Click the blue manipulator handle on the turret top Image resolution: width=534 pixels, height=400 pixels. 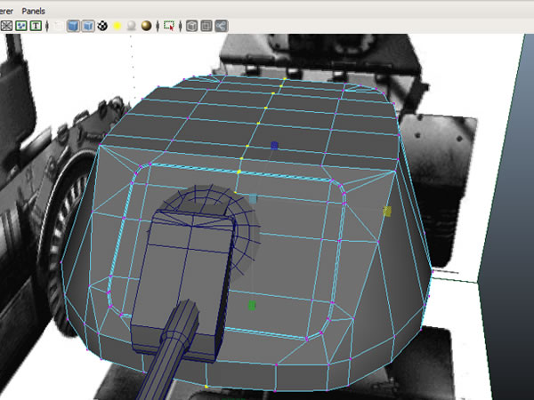pos(274,146)
